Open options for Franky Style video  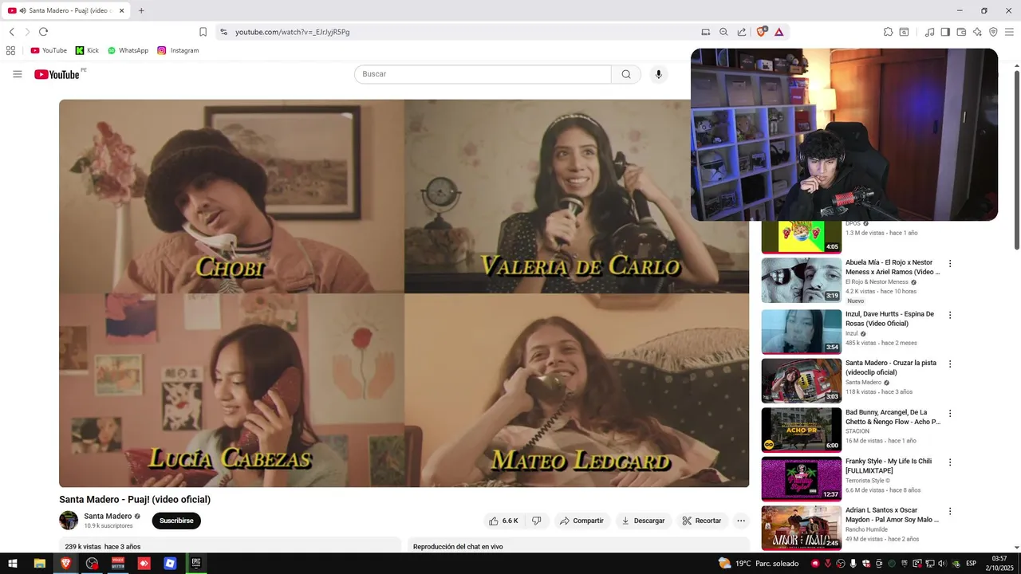pyautogui.click(x=949, y=462)
